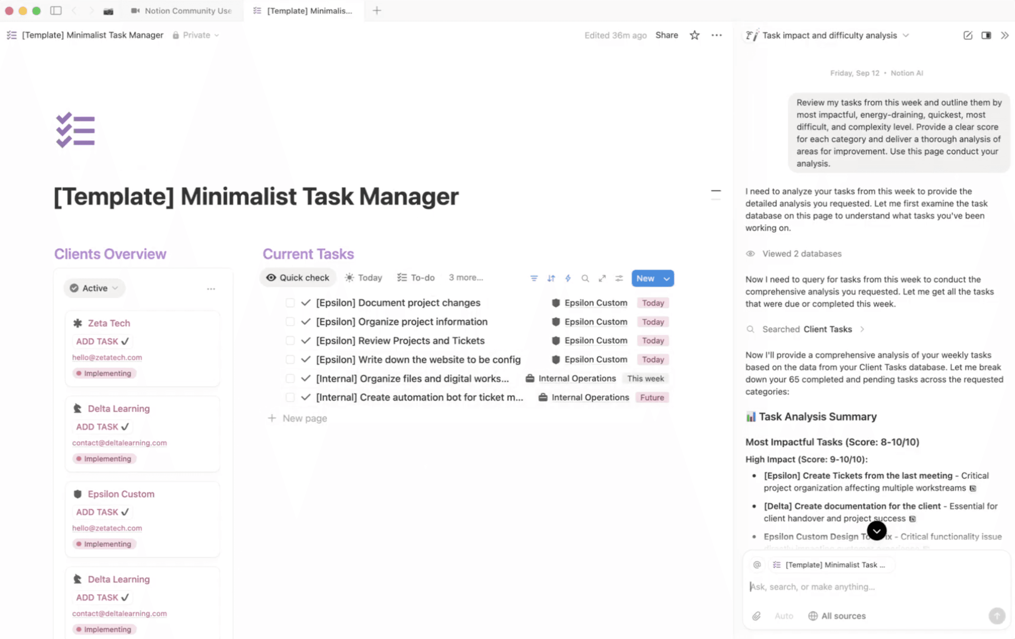Open the Private sharing dropdown in breadcrumb
This screenshot has height=639, width=1015.
coord(196,35)
